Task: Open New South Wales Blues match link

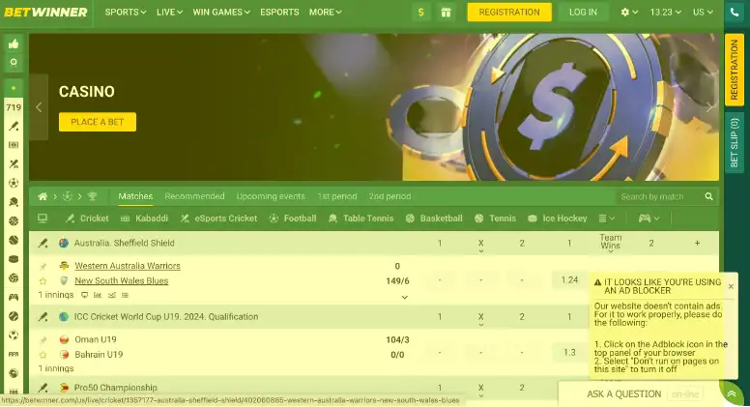Action: [122, 280]
